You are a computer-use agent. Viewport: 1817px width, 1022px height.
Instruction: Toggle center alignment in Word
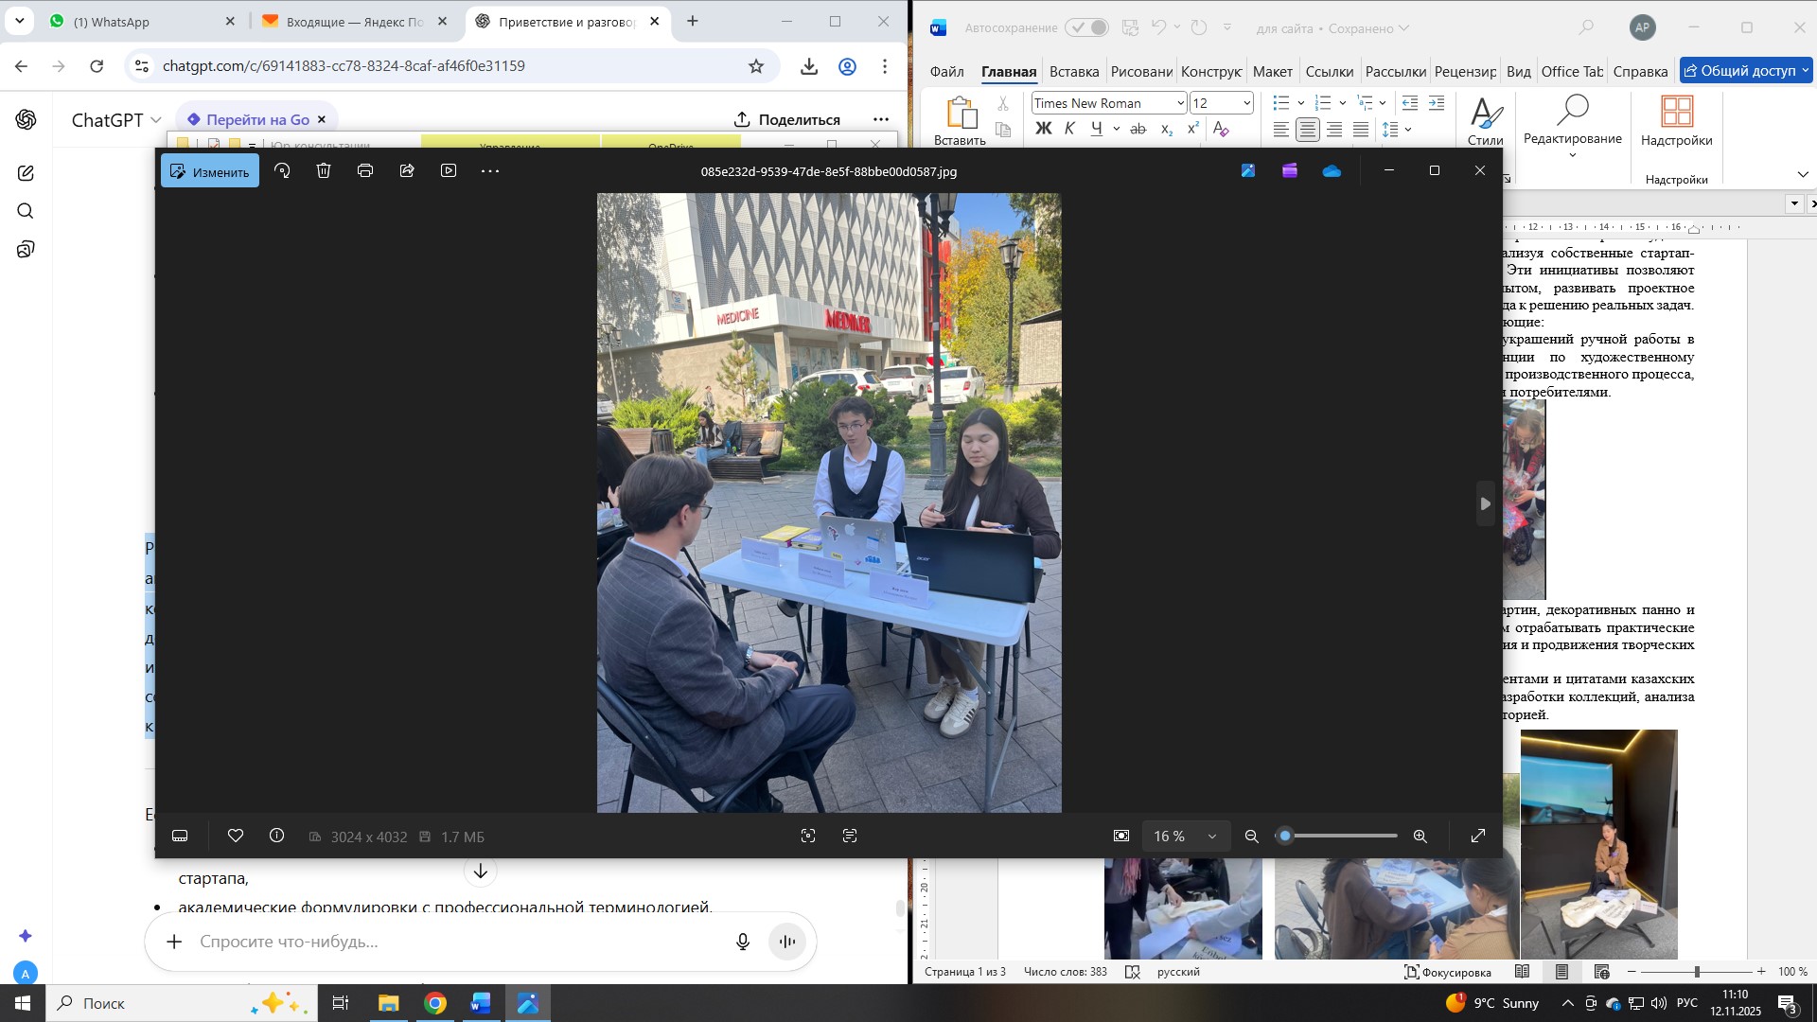click(x=1308, y=131)
